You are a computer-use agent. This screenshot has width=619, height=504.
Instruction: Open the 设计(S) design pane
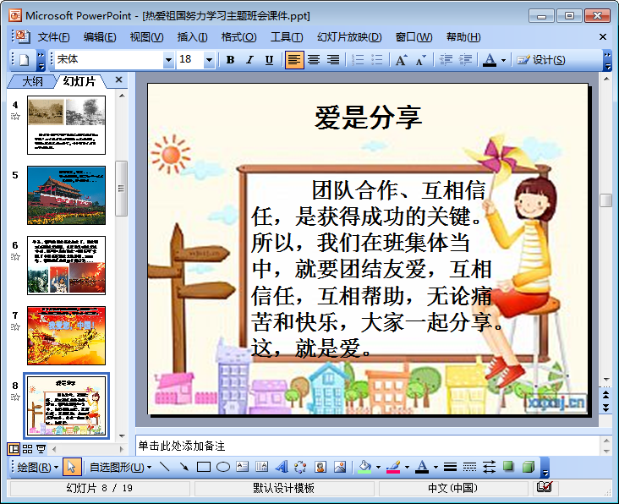pyautogui.click(x=541, y=60)
